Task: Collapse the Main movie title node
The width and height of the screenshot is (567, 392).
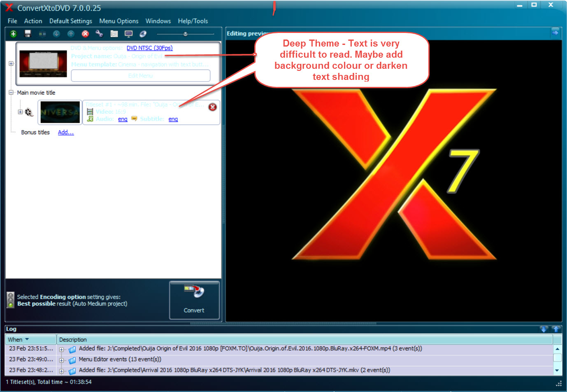Action: pyautogui.click(x=11, y=93)
